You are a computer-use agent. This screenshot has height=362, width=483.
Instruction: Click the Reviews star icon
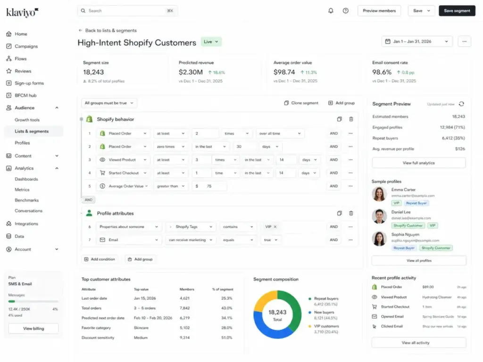pos(9,71)
